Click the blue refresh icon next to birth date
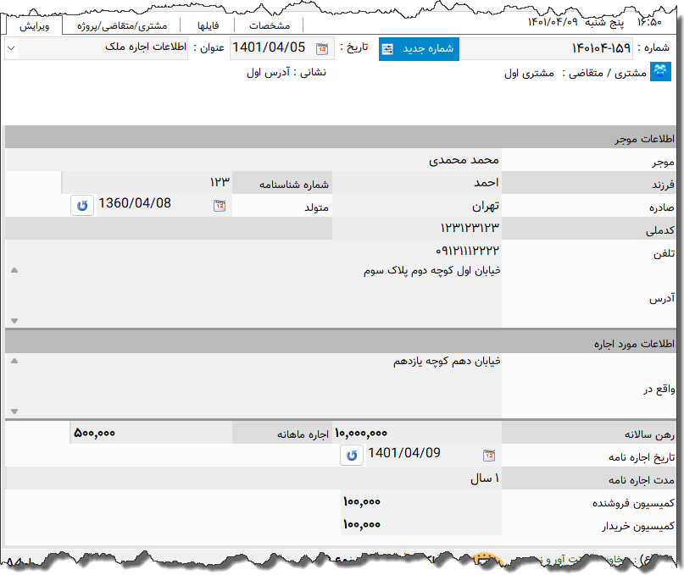The width and height of the screenshot is (684, 575). tap(81, 206)
